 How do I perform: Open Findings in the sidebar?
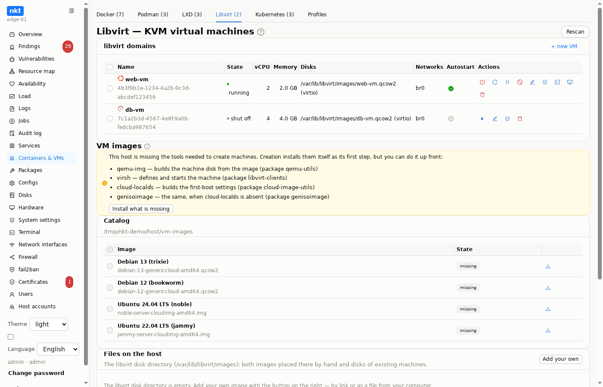[x=41, y=46]
